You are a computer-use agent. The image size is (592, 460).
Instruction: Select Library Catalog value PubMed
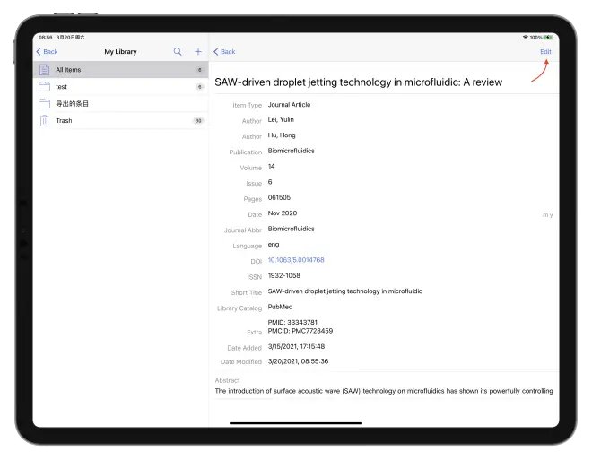pos(280,307)
